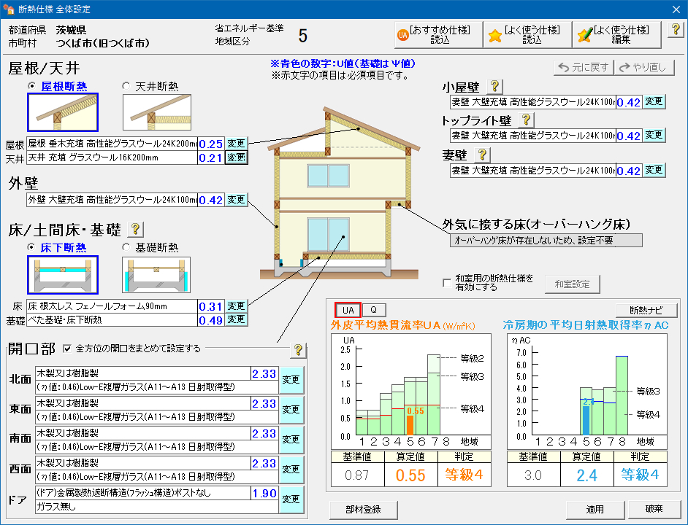Click the help icon beside トップライト壁
This screenshot has height=525, width=688.
click(526, 120)
